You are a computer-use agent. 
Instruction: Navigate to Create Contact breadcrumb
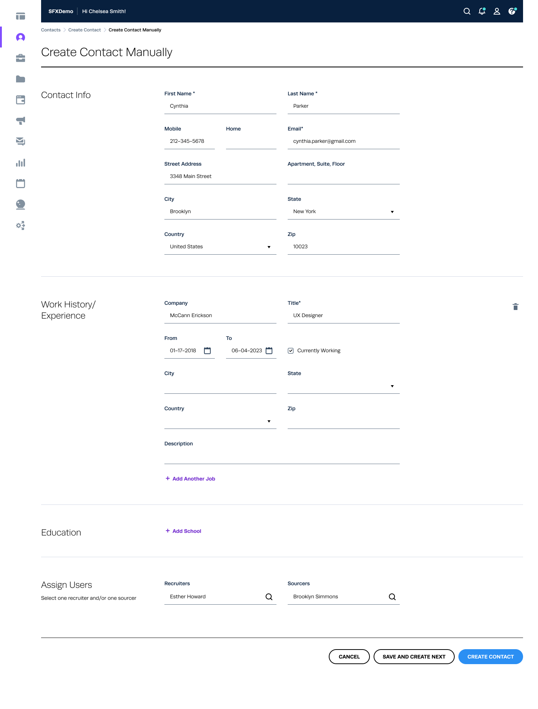coord(84,30)
